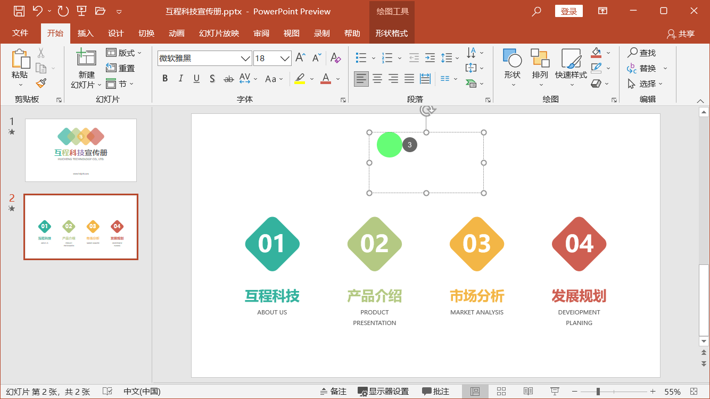Image resolution: width=710 pixels, height=399 pixels.
Task: Click the Format Painter brush icon
Action: click(x=41, y=83)
